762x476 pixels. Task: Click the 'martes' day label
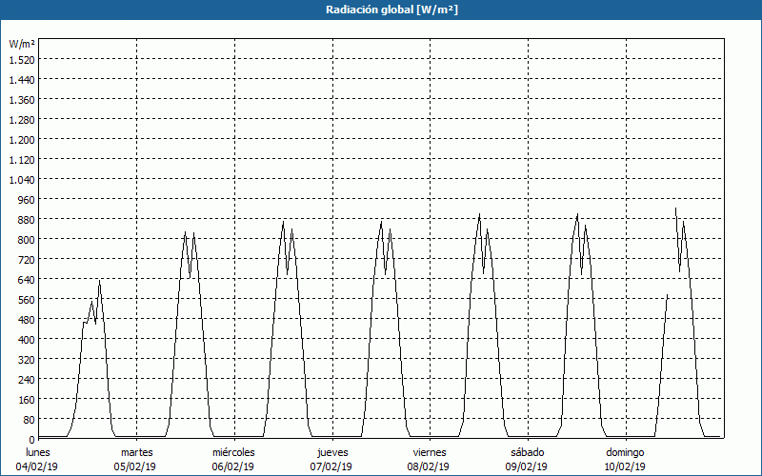coord(136,452)
